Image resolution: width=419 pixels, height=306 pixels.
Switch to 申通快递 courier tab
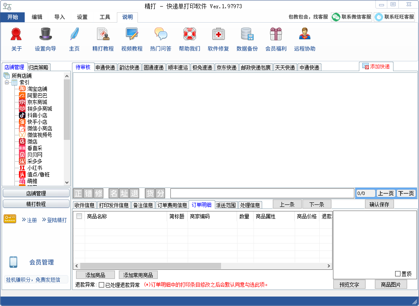[105, 67]
